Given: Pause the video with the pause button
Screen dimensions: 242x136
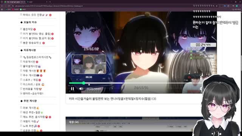Looking at the screenshot, I should [72, 89].
